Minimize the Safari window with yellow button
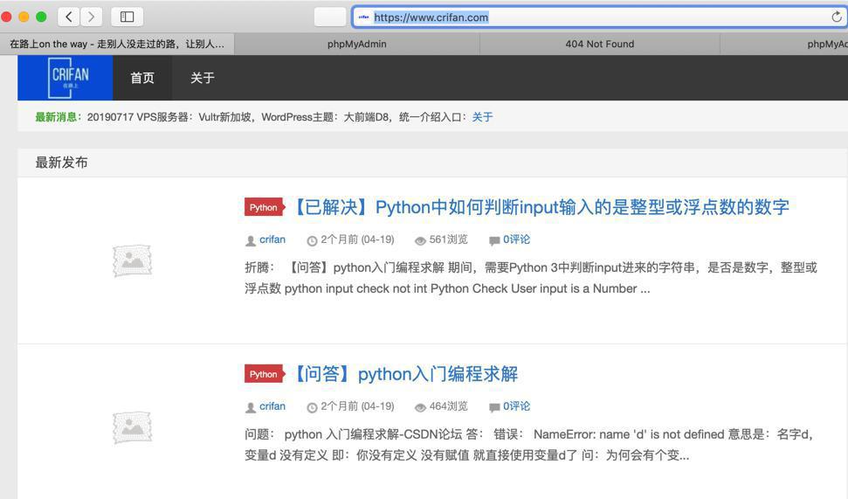The width and height of the screenshot is (848, 499). (x=24, y=17)
